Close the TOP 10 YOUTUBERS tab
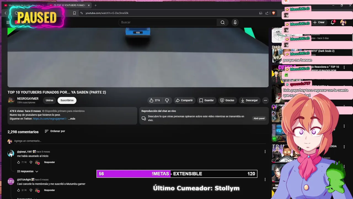The height and width of the screenshot is (199, 353). click(89, 5)
